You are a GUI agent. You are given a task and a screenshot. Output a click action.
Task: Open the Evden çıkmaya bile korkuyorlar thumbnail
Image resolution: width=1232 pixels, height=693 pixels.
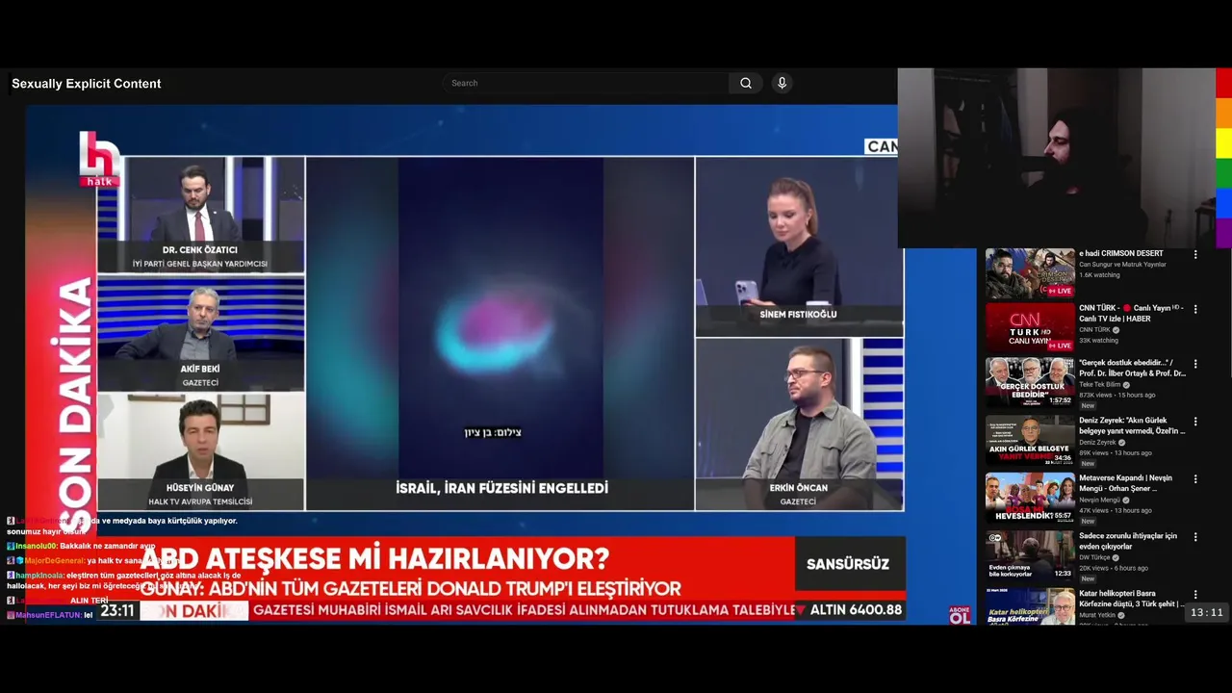(1030, 555)
